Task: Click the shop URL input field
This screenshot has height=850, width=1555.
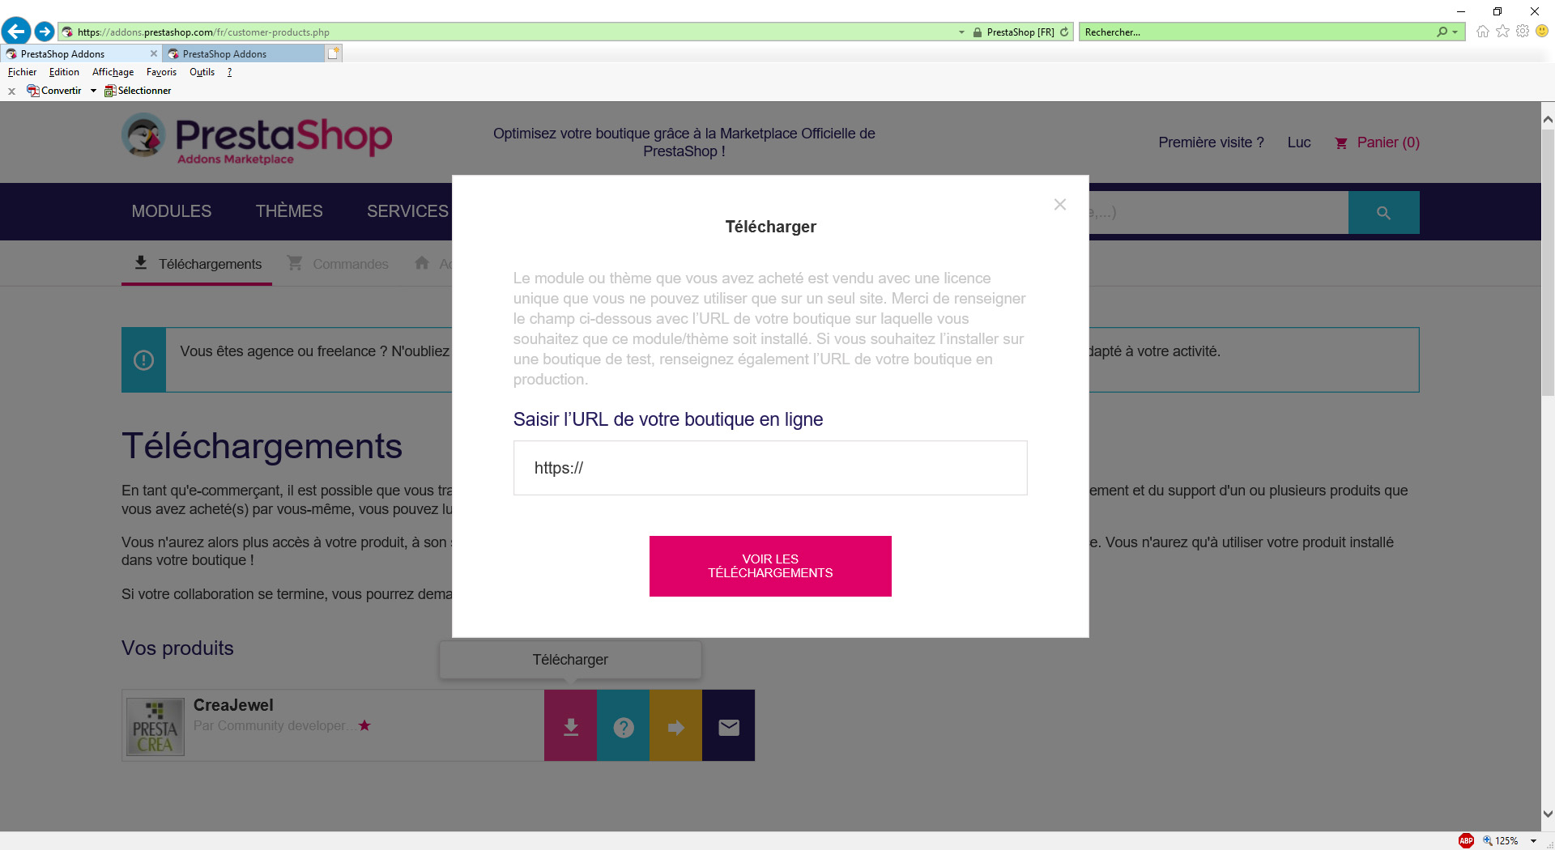Action: coord(770,468)
